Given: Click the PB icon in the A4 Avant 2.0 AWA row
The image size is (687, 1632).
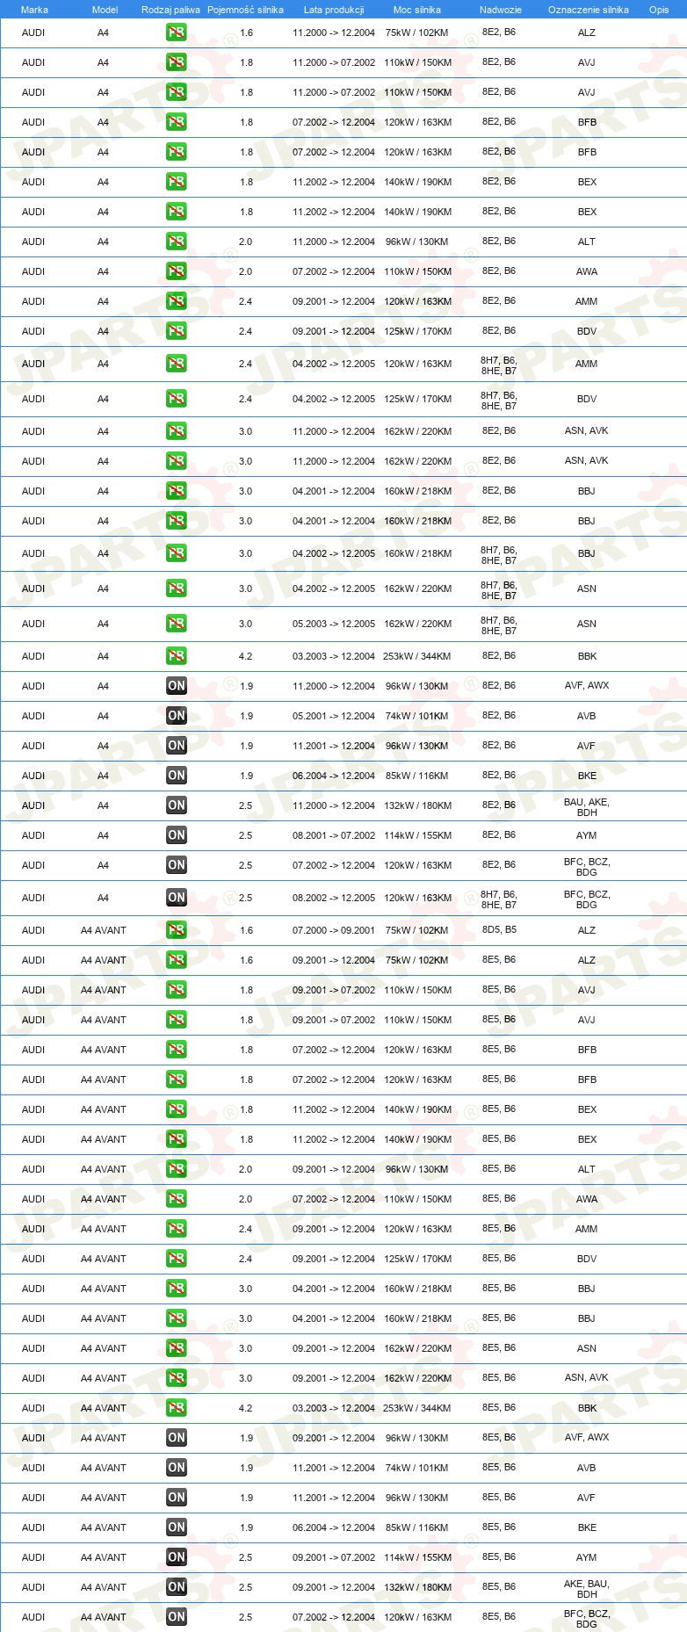Looking at the screenshot, I should [176, 1199].
